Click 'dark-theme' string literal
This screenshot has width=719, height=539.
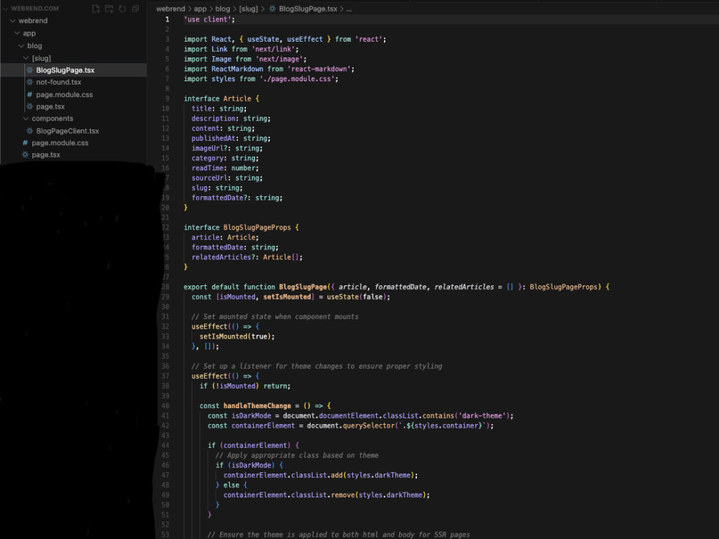click(x=482, y=415)
